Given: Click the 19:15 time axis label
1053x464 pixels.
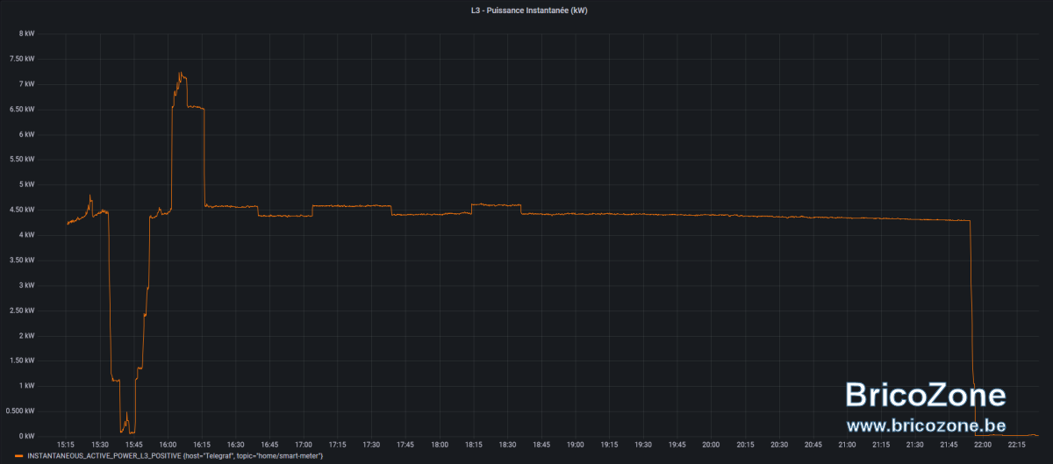Looking at the screenshot, I should pos(609,445).
